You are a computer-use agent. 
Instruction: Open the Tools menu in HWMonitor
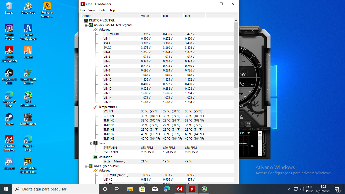pyautogui.click(x=102, y=10)
